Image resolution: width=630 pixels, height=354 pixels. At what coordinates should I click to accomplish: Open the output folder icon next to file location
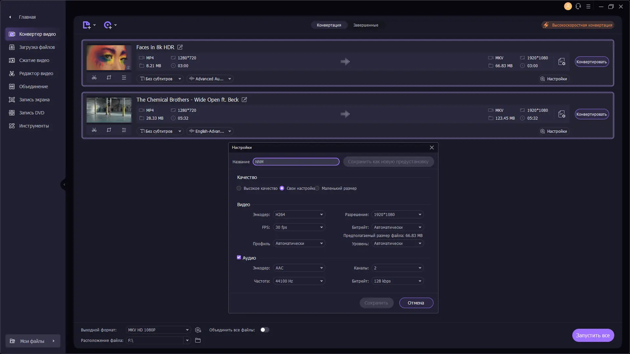point(198,341)
